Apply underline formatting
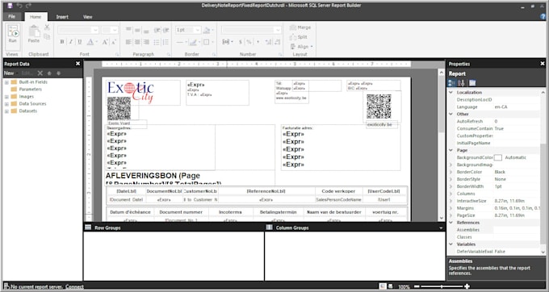 coord(79,42)
